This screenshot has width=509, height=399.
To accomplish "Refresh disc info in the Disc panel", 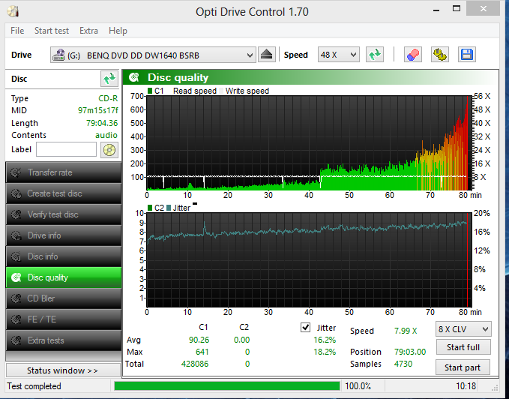I will coord(109,79).
